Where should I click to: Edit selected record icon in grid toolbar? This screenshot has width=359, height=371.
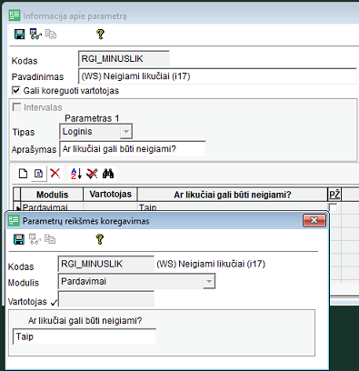coord(38,174)
